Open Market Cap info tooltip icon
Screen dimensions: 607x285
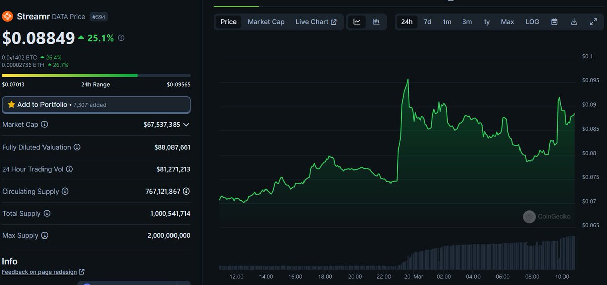[x=45, y=124]
